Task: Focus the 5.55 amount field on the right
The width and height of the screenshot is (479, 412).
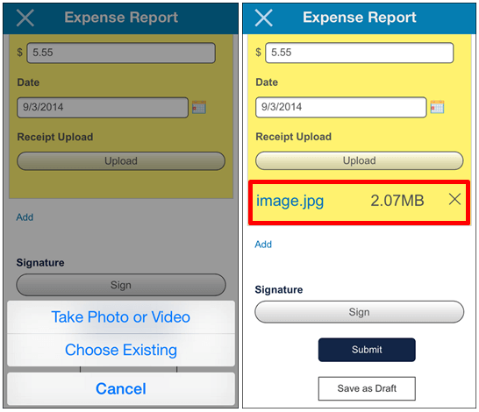Action: pos(360,53)
